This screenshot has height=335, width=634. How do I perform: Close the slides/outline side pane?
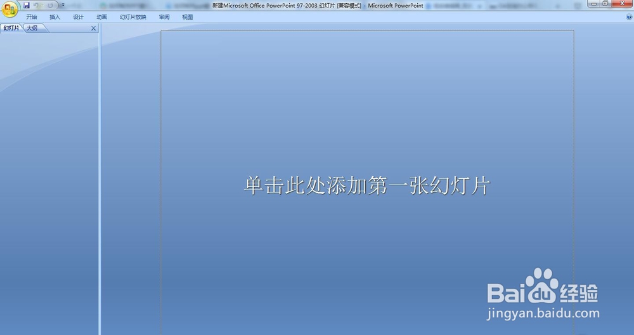pyautogui.click(x=93, y=29)
